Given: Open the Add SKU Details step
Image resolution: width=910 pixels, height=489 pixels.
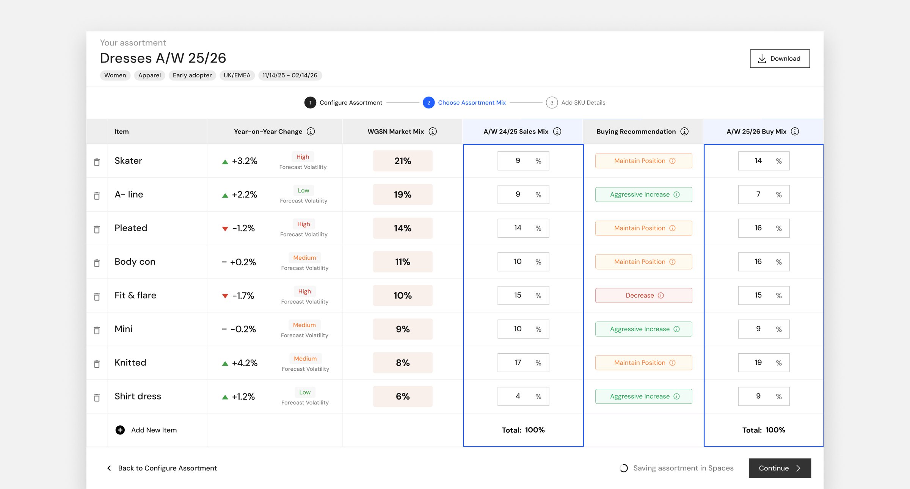Looking at the screenshot, I should click(576, 102).
